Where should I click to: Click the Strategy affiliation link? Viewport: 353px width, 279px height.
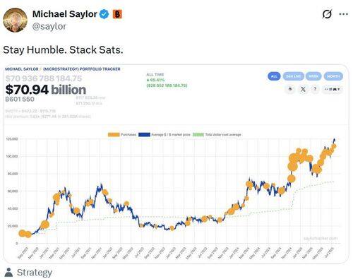(x=35, y=273)
